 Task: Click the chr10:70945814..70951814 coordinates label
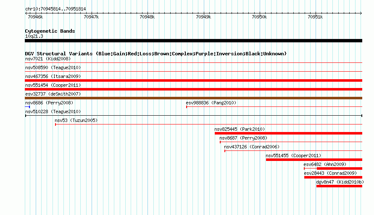click(55, 9)
